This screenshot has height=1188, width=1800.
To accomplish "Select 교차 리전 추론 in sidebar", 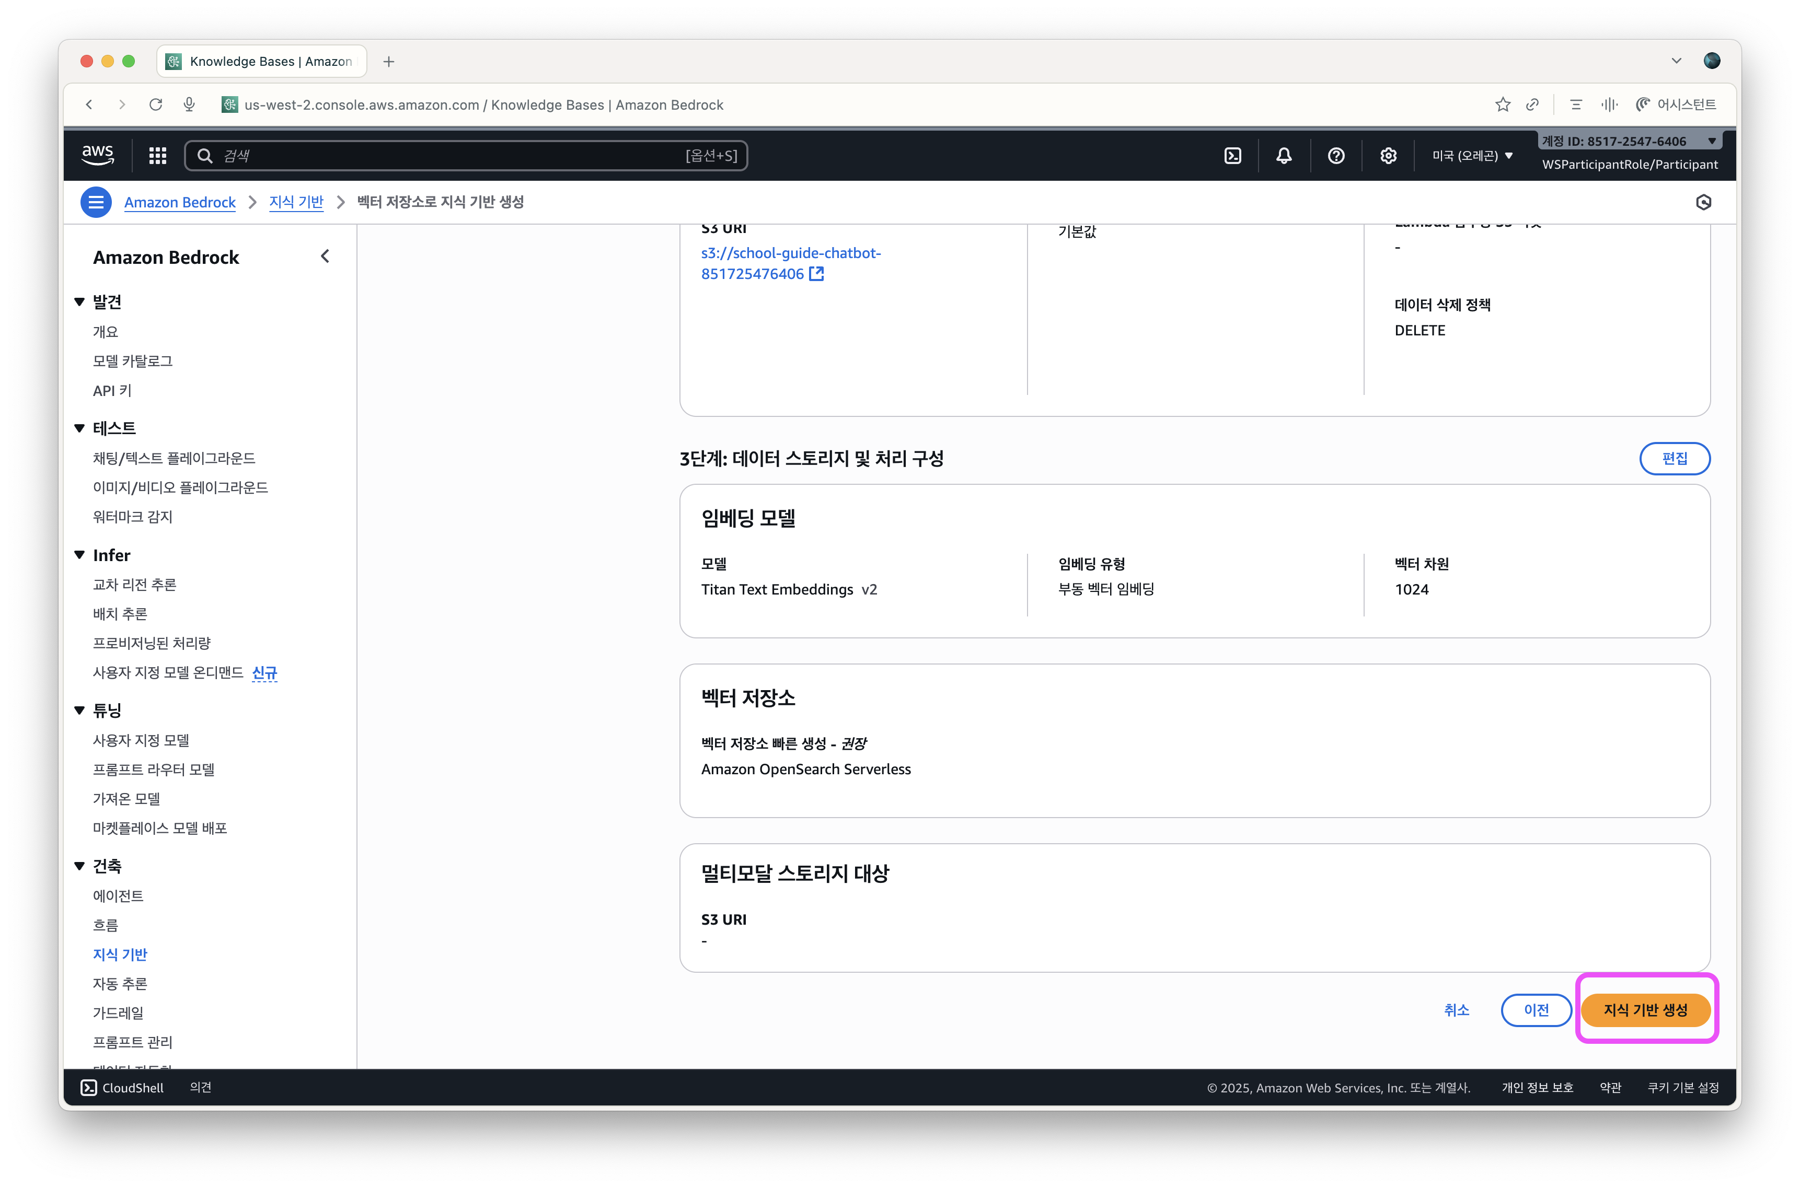I will point(134,584).
